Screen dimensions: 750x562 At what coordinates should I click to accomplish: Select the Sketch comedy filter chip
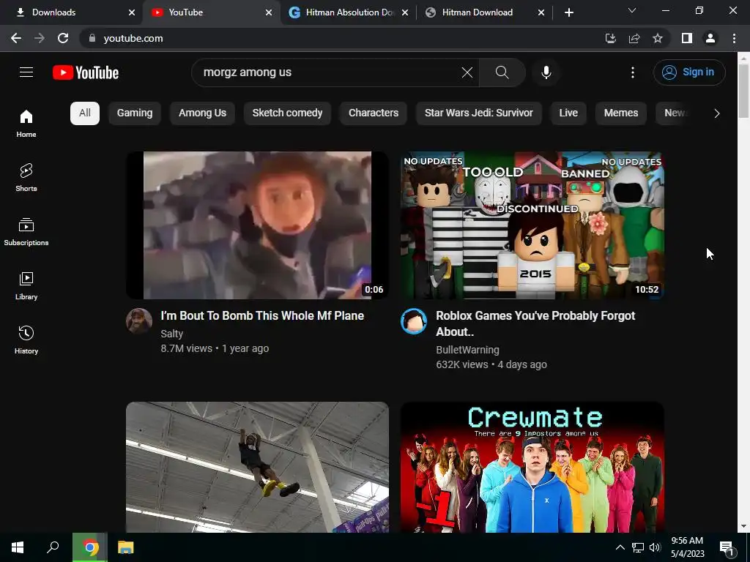coord(287,113)
